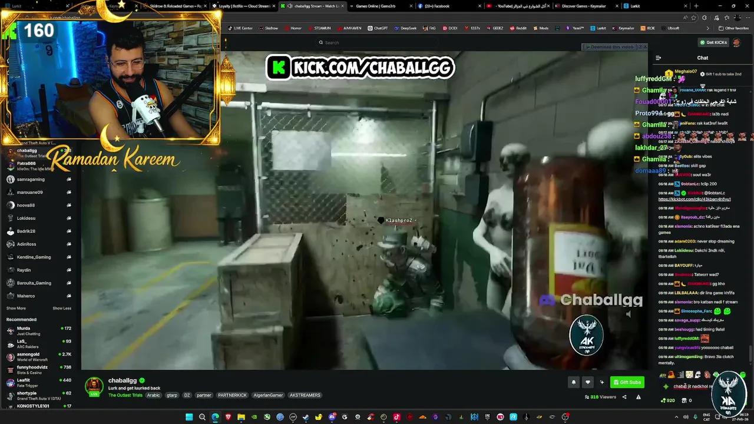Expand list with Show More

pos(16,308)
